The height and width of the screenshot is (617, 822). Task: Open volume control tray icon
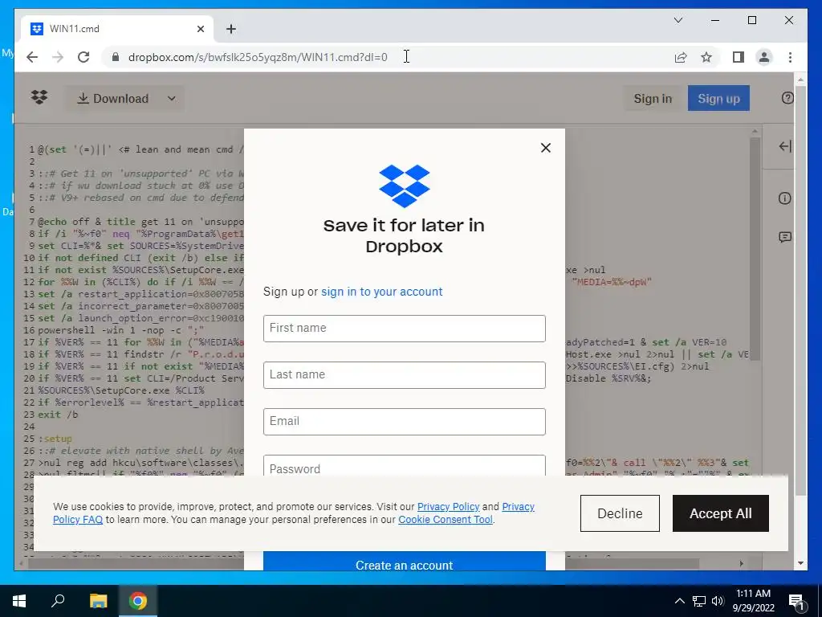718,601
